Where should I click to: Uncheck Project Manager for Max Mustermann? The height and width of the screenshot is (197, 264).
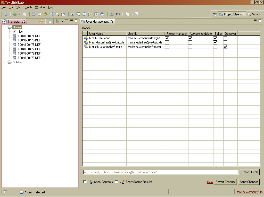click(x=167, y=38)
